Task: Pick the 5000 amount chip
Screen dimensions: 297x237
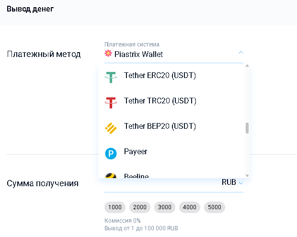Action: click(x=215, y=207)
